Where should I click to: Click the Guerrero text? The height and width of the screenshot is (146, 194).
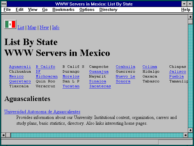(125, 72)
